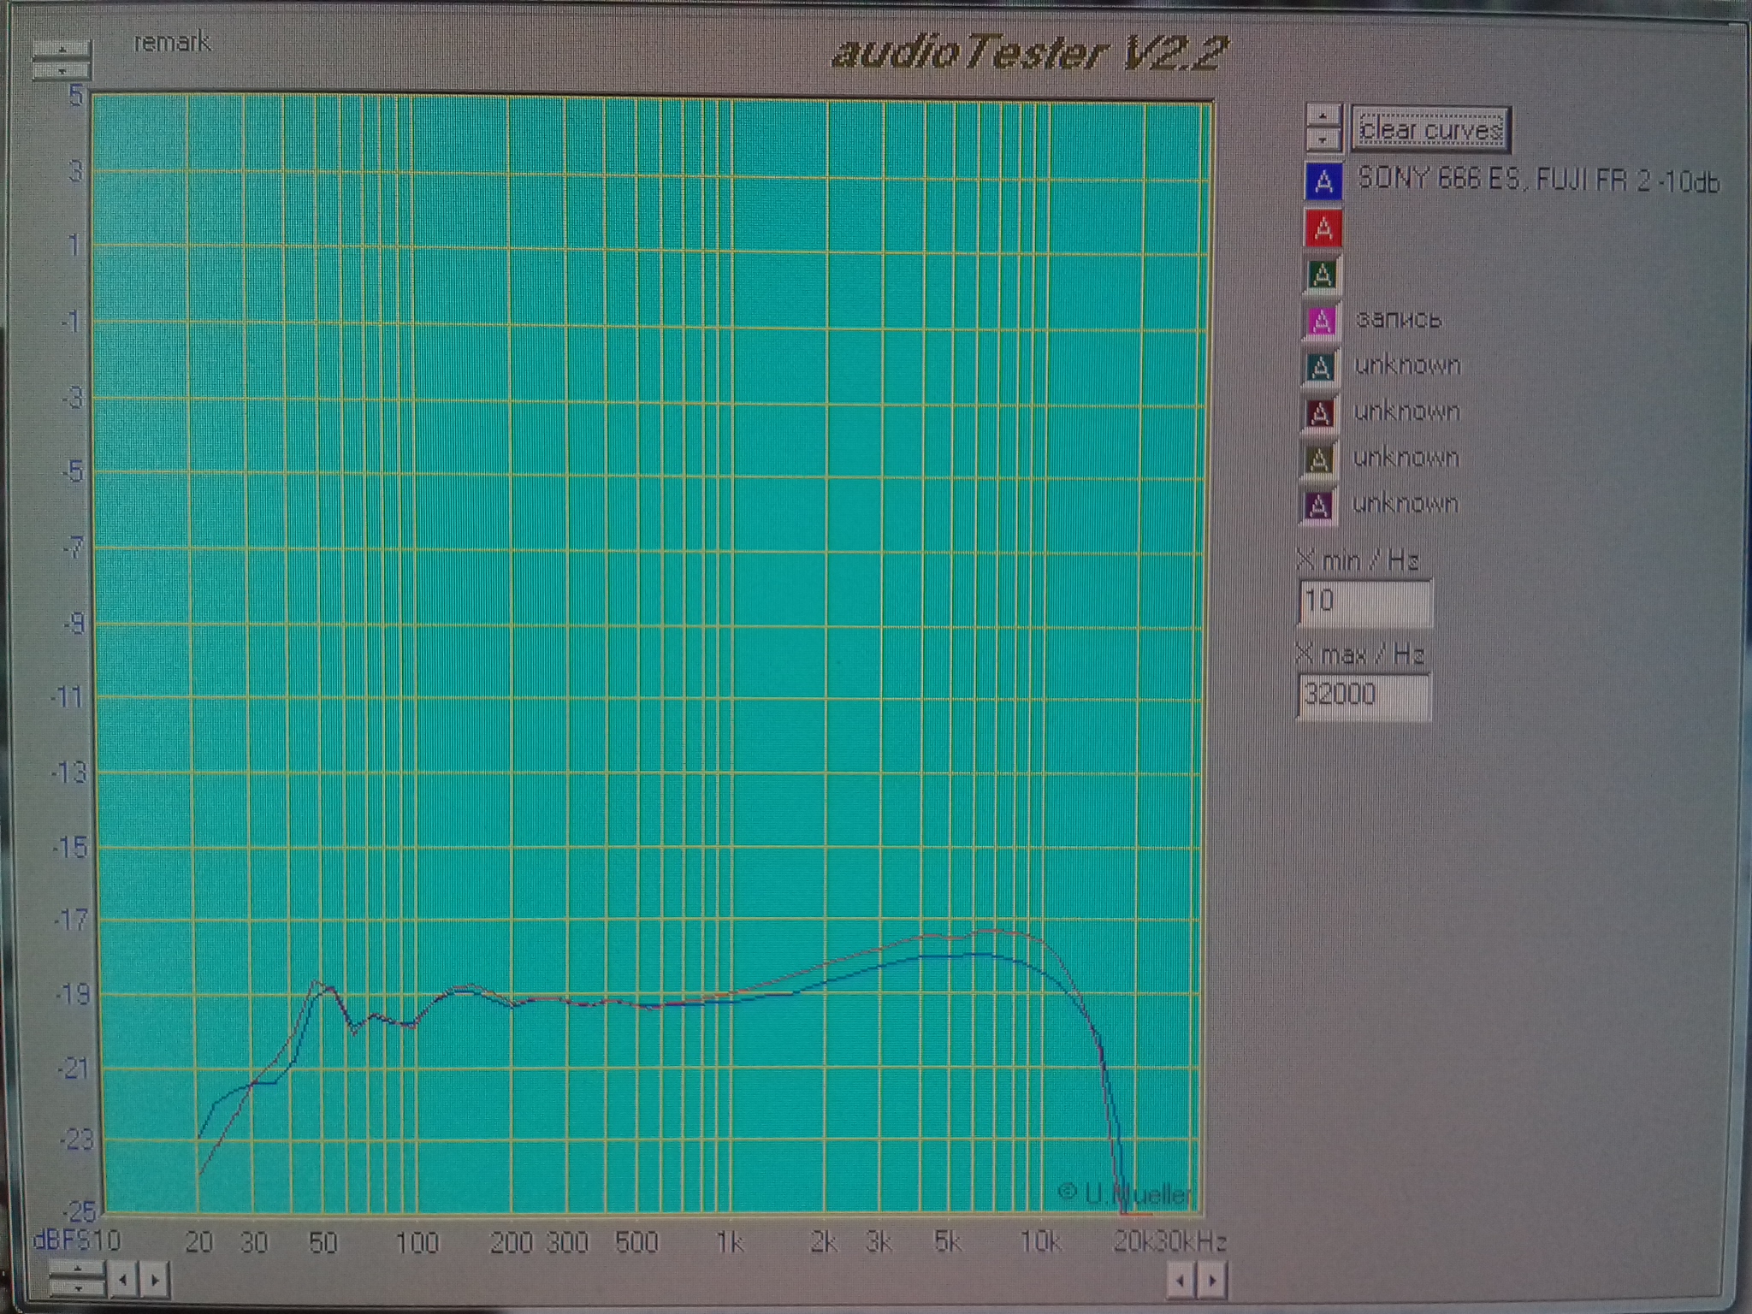
Task: Click right arrow button at bottom-right of graph
Action: pyautogui.click(x=1212, y=1281)
